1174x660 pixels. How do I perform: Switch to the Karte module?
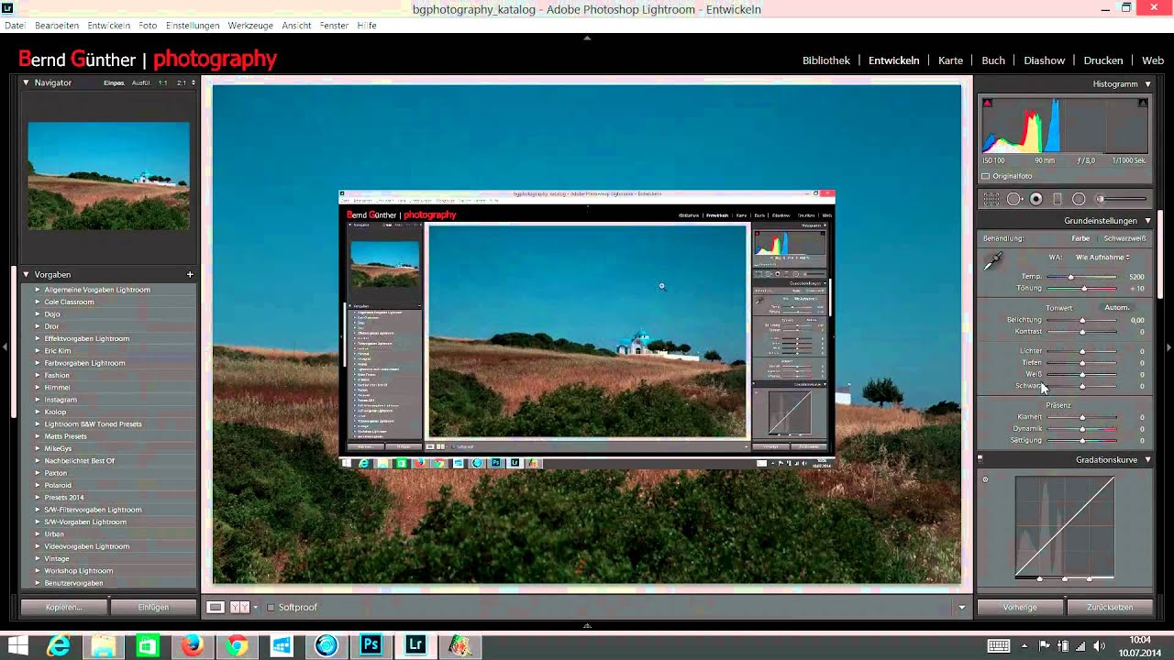[950, 60]
